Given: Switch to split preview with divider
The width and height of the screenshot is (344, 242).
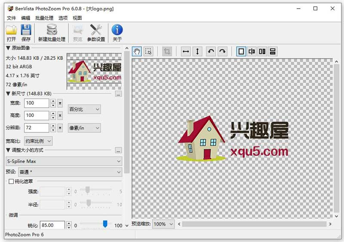Looking at the screenshot, I should (x=252, y=52).
